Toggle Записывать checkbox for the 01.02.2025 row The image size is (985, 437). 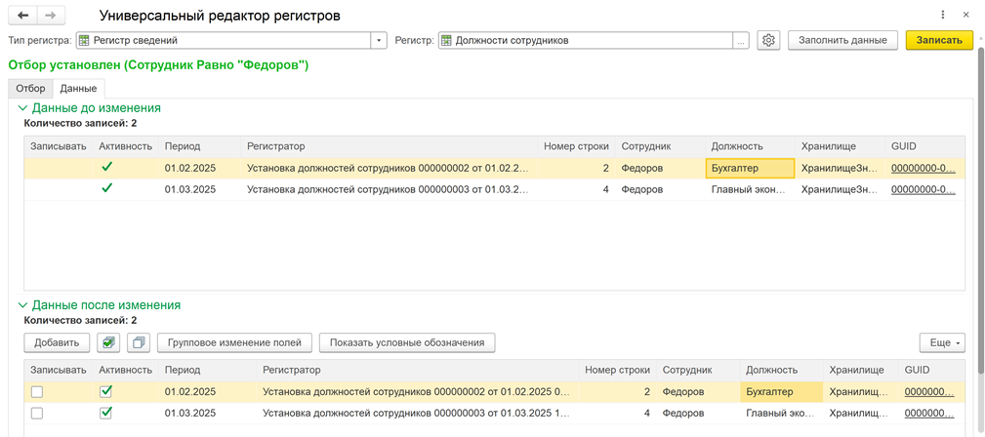click(x=37, y=392)
